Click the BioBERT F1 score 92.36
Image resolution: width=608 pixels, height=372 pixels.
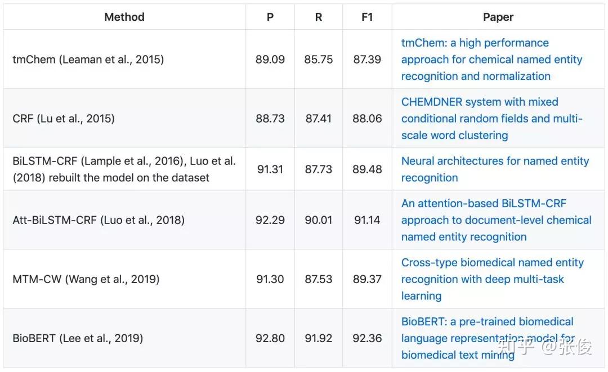[367, 338]
